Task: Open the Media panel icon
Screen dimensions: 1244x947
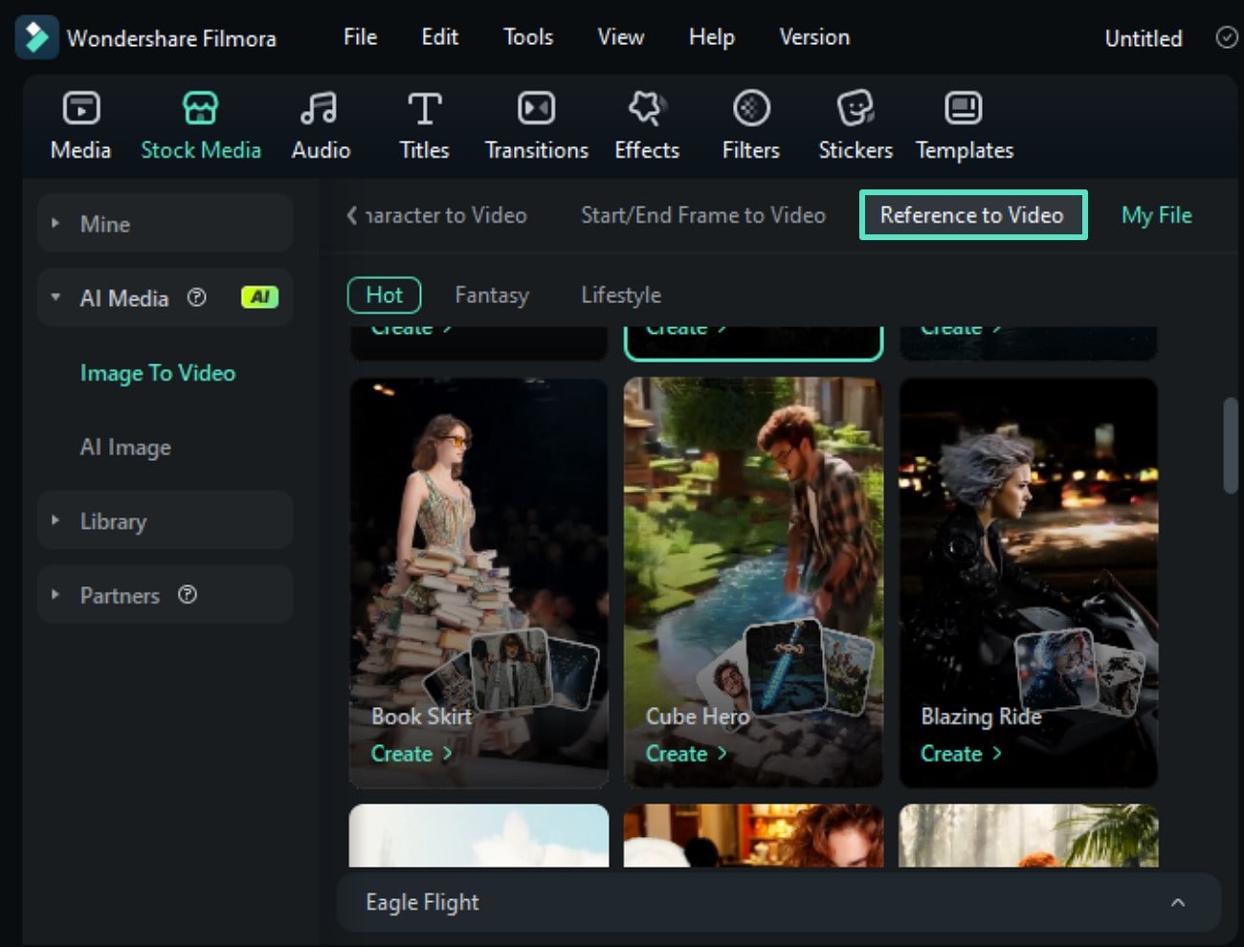Action: tap(80, 108)
